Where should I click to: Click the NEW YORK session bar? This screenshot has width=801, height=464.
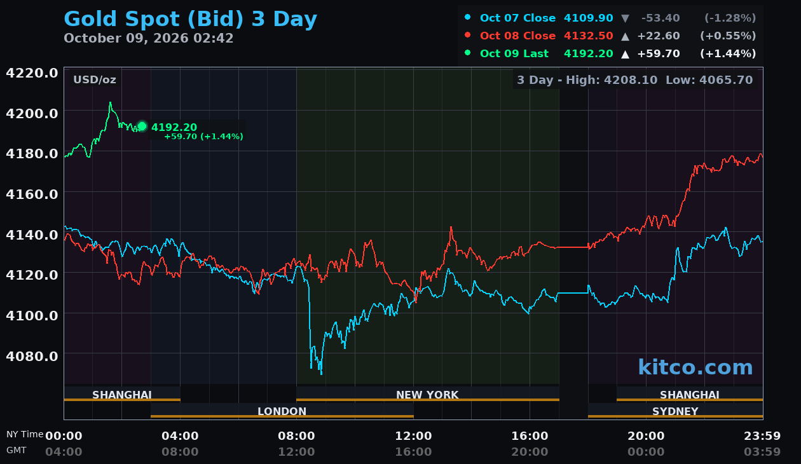[427, 394]
